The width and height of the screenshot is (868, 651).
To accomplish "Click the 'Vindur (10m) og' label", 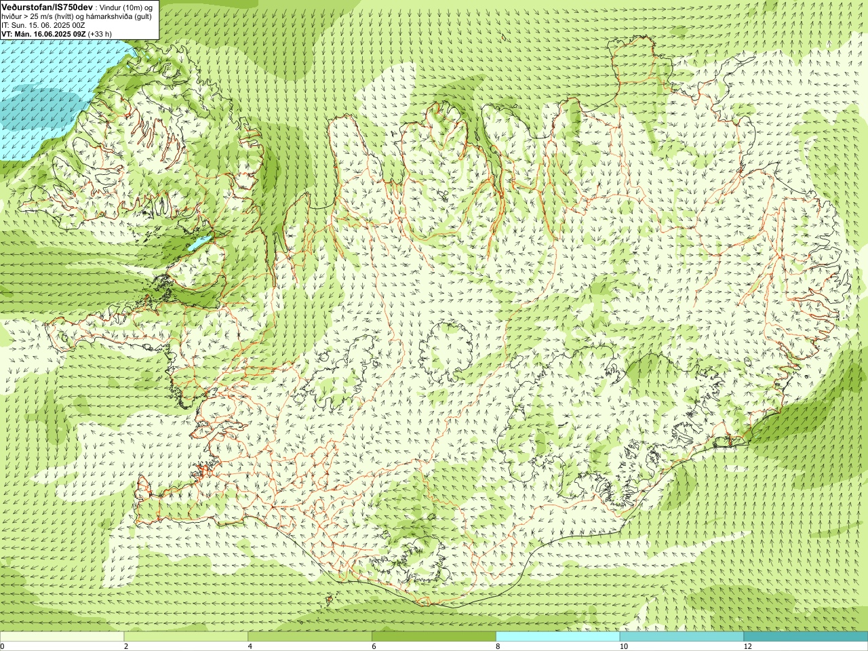I will click(126, 7).
